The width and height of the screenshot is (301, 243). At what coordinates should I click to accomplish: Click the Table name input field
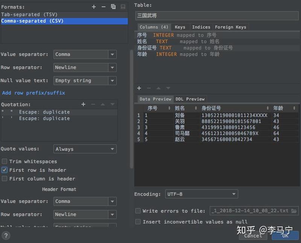tap(216, 16)
